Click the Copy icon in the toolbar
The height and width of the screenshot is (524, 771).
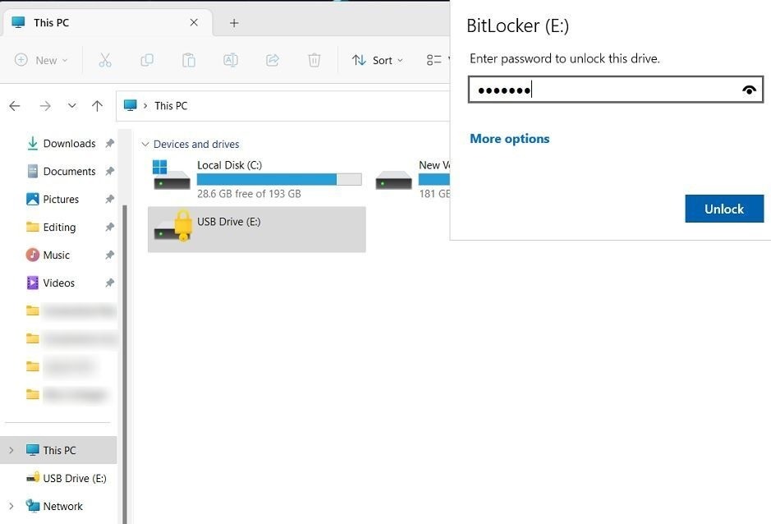coord(148,59)
